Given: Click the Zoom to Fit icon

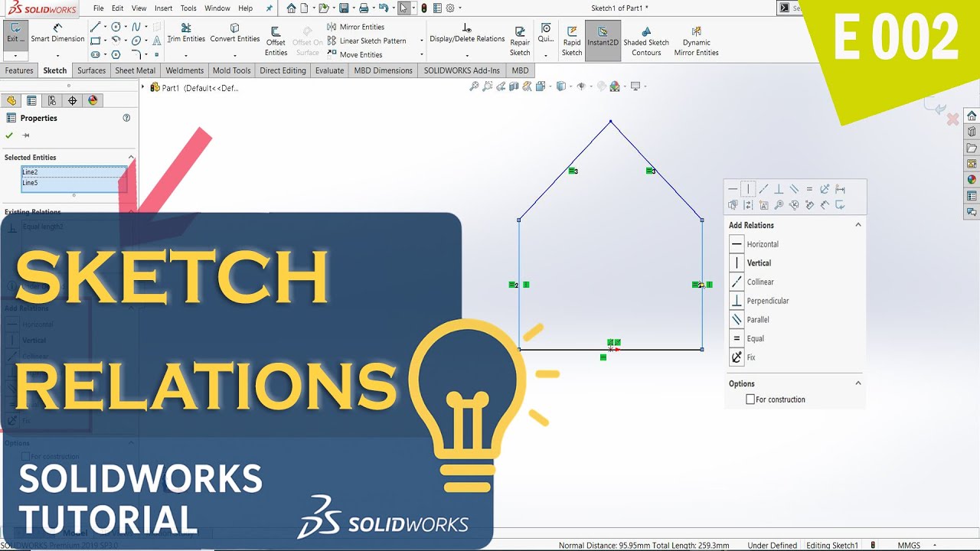Looking at the screenshot, I should [474, 86].
